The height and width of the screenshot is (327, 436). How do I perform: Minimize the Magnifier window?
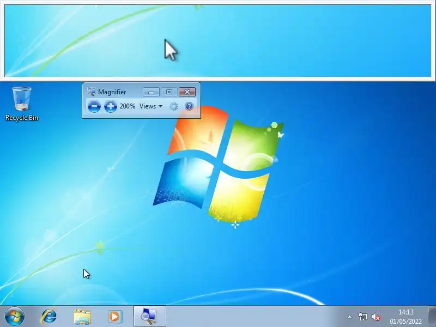[152, 92]
